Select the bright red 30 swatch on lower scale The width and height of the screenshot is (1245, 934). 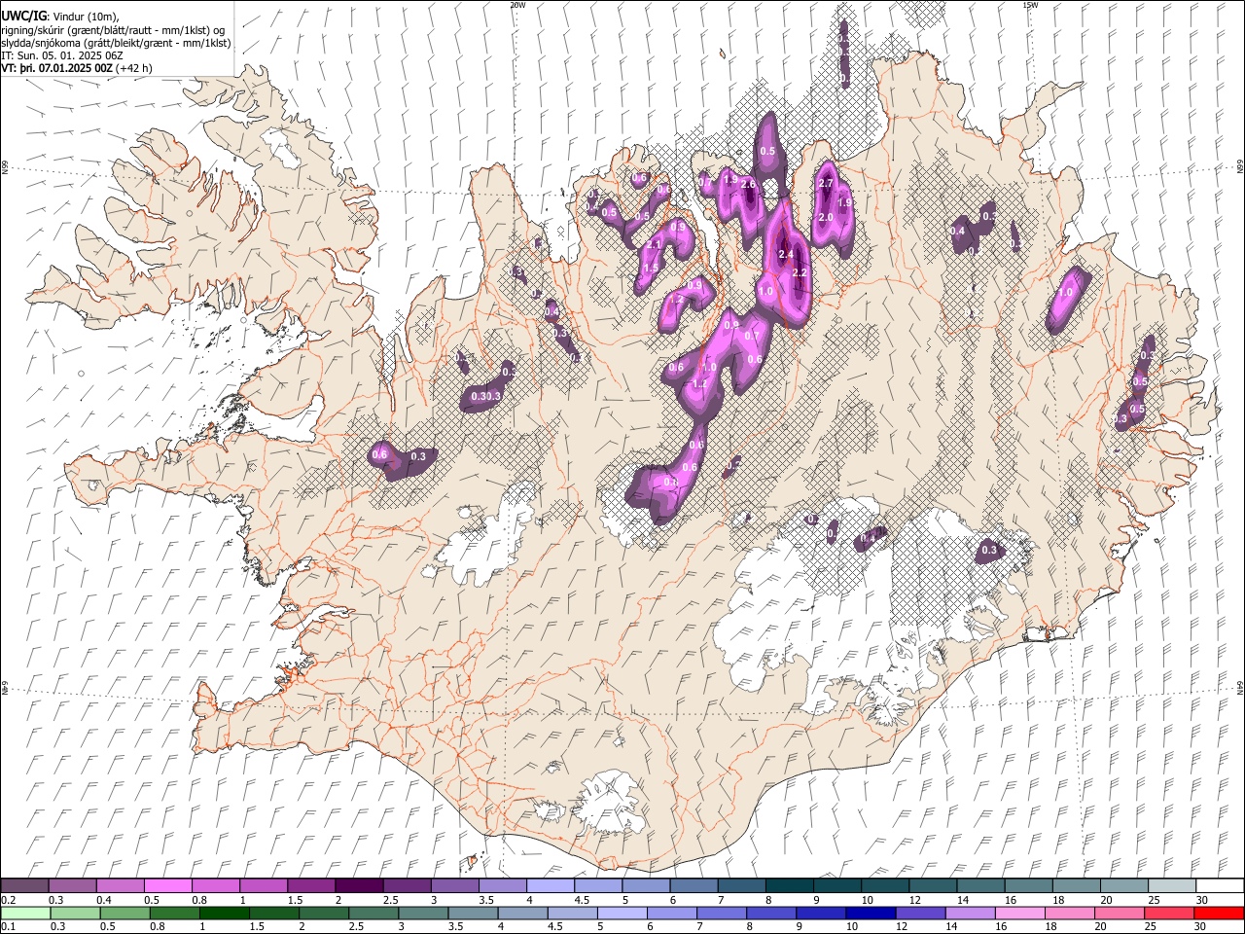point(1220,913)
